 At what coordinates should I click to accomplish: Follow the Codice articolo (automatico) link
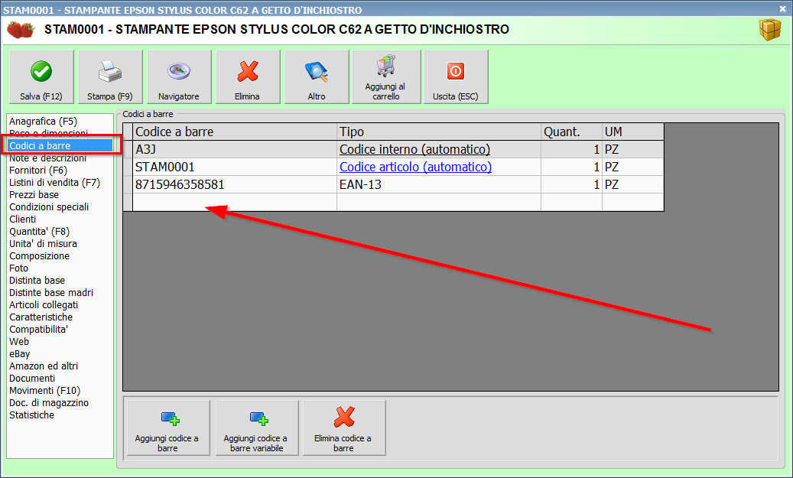tap(415, 167)
